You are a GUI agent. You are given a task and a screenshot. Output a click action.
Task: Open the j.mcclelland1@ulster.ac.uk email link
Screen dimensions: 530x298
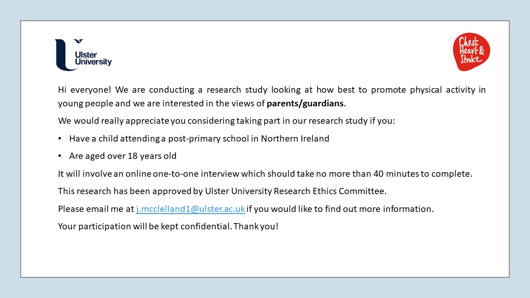pyautogui.click(x=190, y=209)
